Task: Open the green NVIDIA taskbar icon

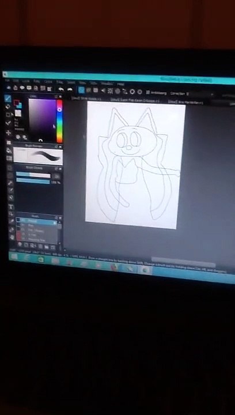Action: coord(41,259)
